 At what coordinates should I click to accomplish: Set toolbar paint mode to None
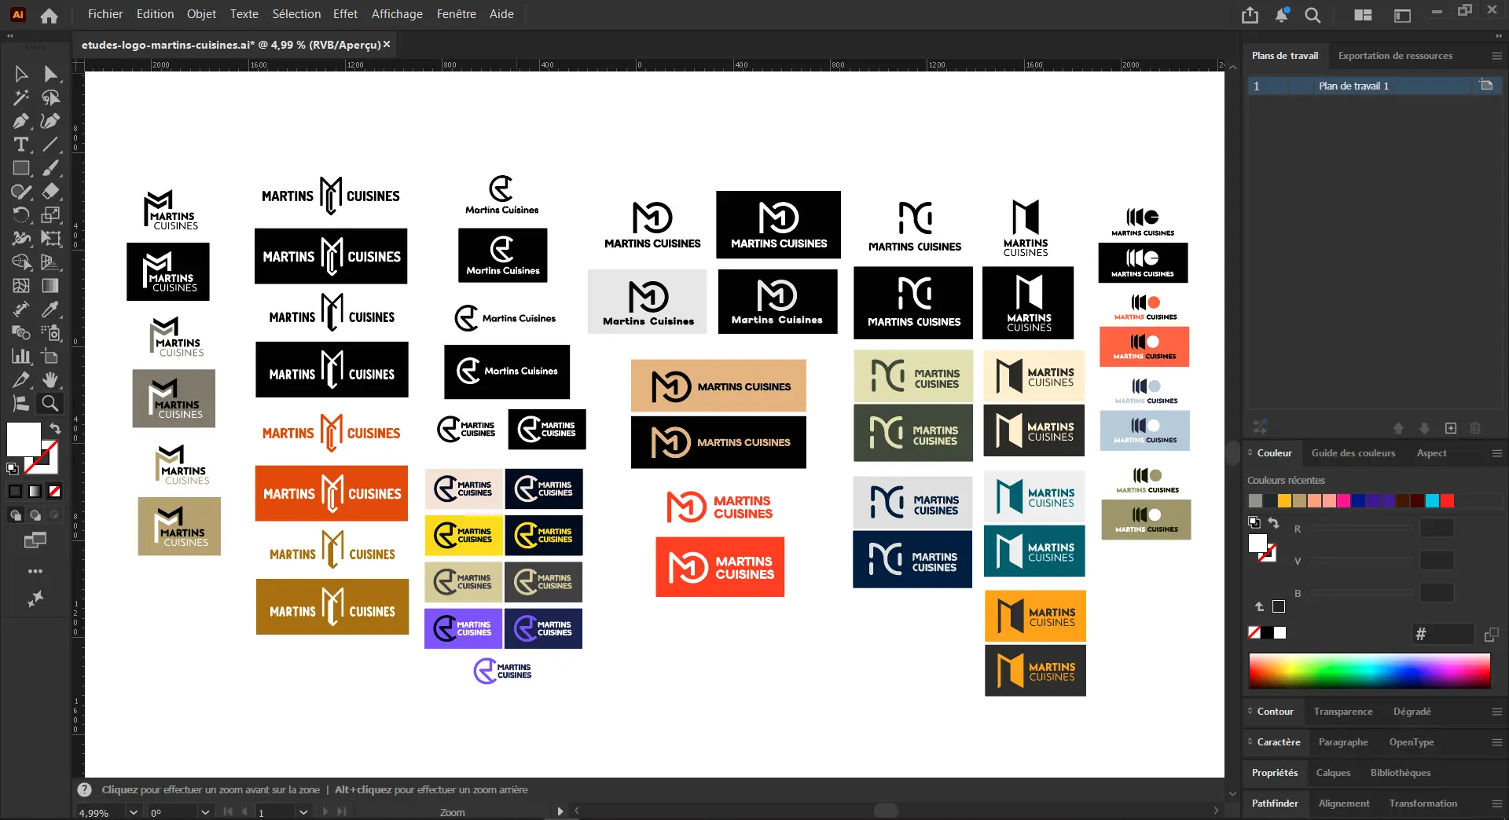coord(54,492)
